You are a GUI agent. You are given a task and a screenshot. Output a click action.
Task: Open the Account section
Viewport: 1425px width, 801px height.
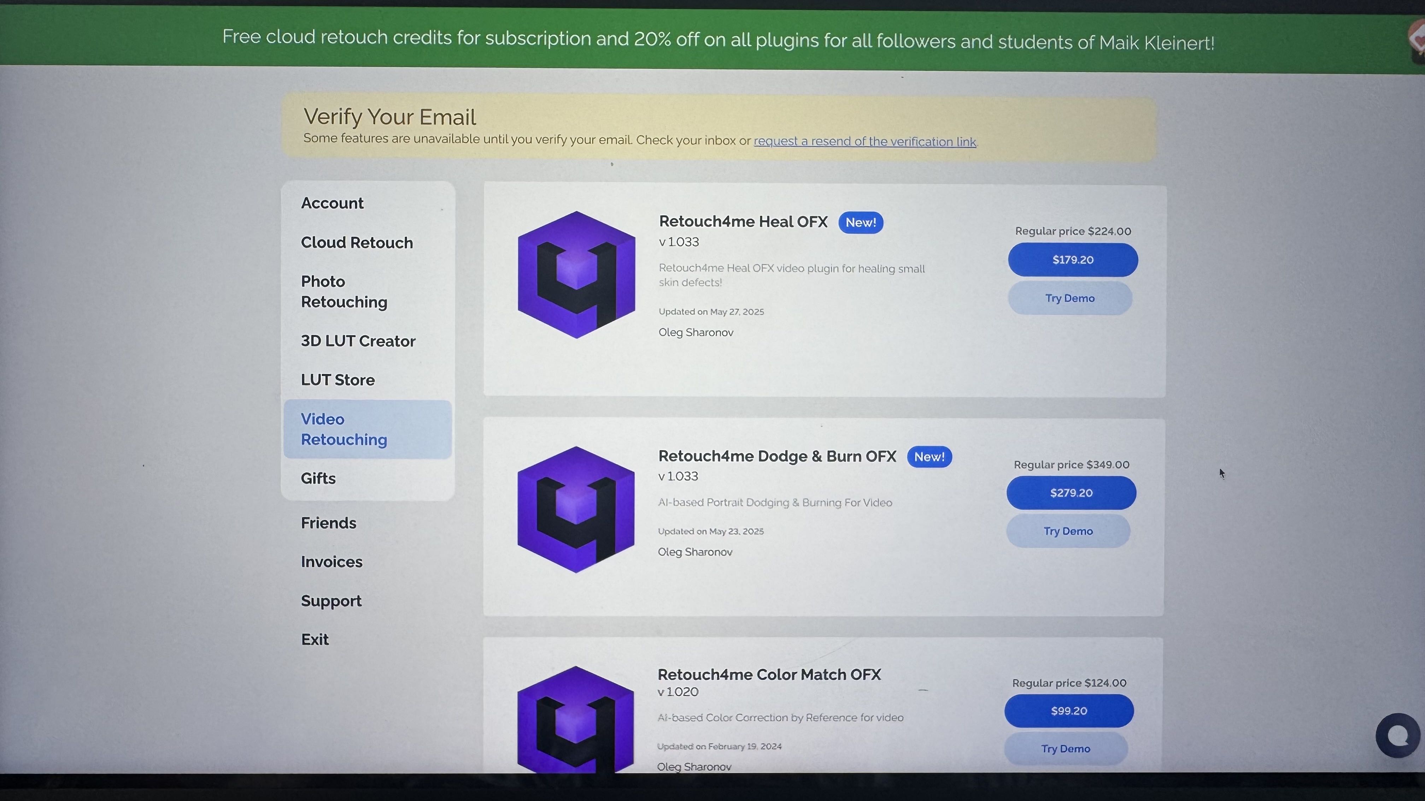[x=332, y=203]
